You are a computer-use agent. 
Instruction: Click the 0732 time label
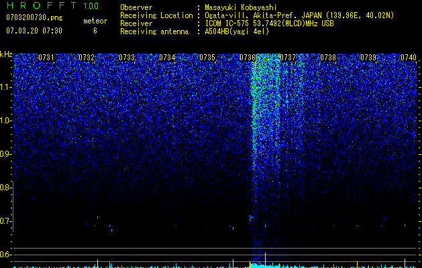pos(87,58)
